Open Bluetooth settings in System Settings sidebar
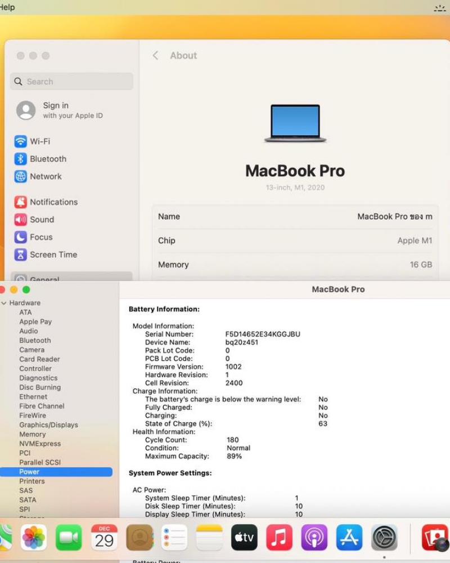 pyautogui.click(x=40, y=159)
